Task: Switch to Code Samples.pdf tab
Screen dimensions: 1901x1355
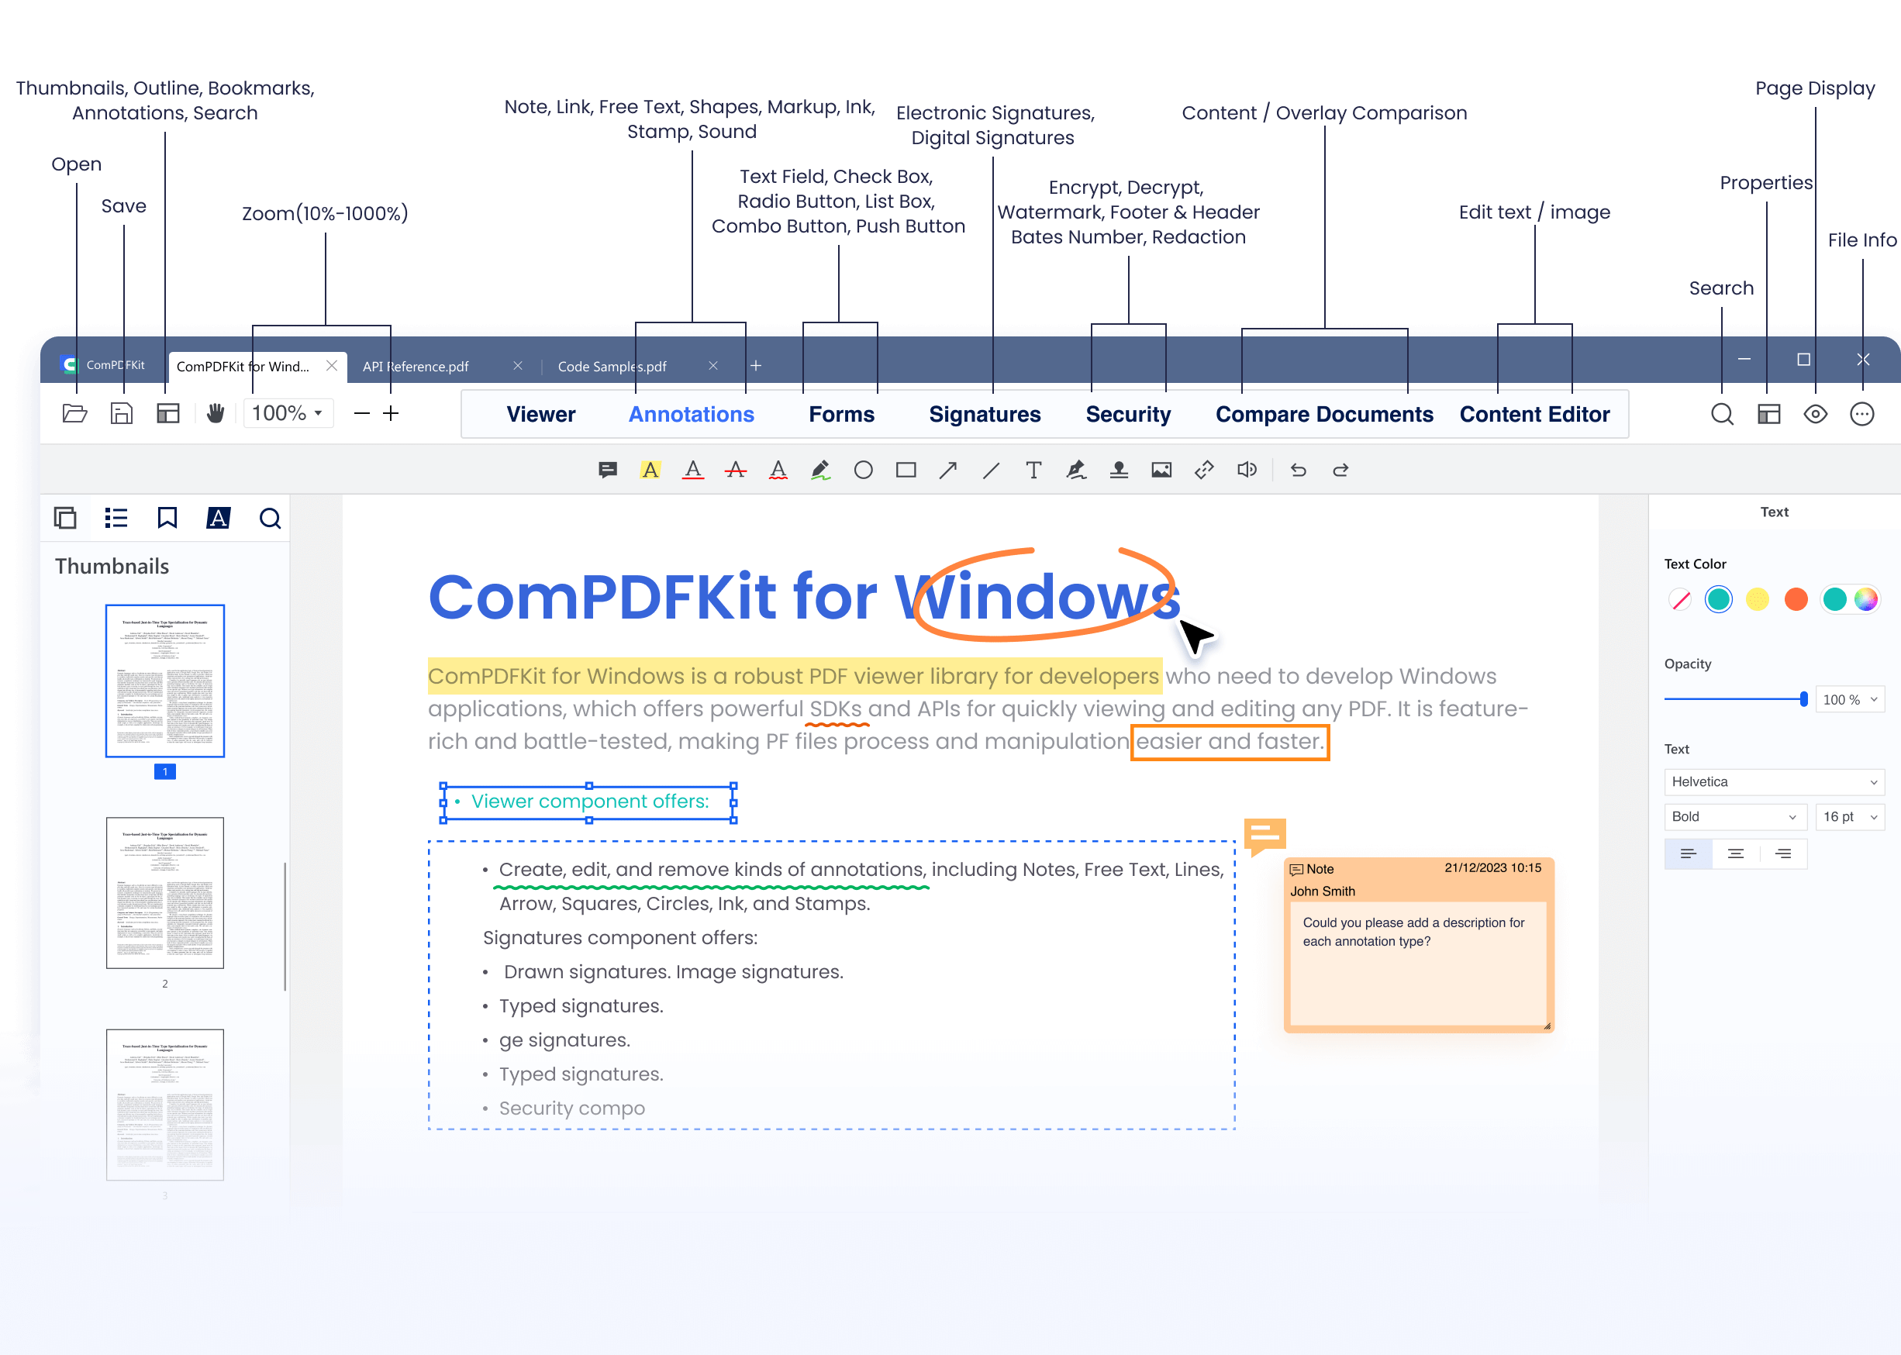Action: 612,367
